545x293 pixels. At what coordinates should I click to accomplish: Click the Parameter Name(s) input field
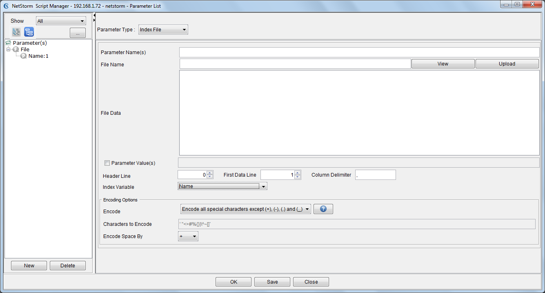(x=359, y=52)
